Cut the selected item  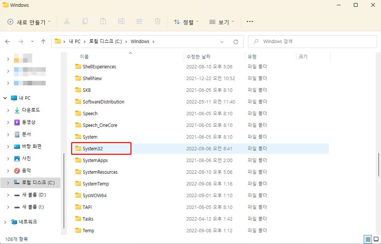point(67,22)
